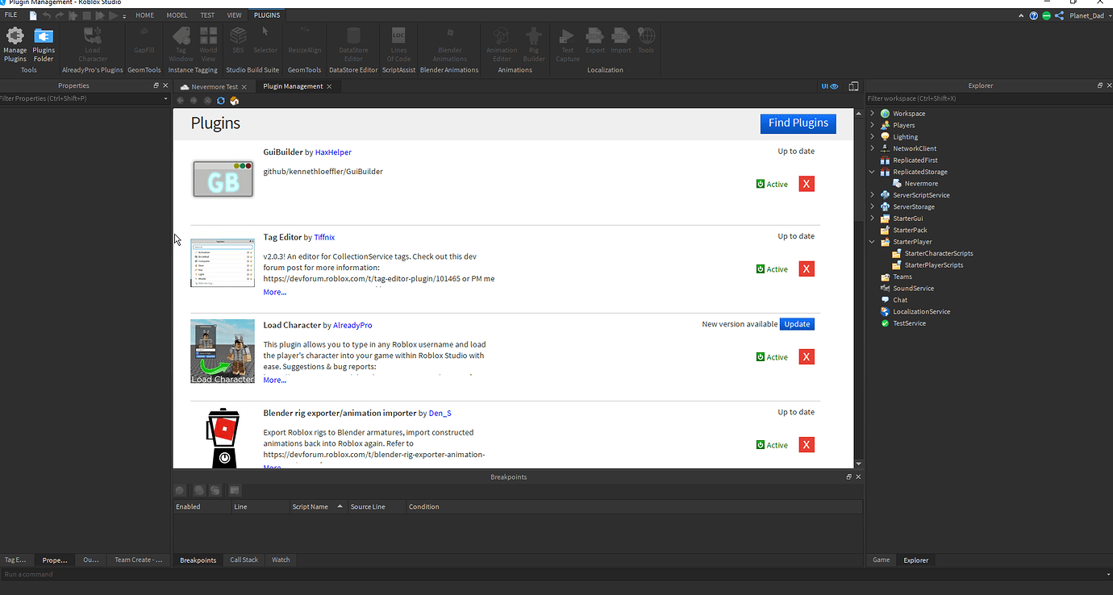Viewport: 1113px width, 595px height.
Task: Open the Tiffnix author link
Action: tap(324, 237)
